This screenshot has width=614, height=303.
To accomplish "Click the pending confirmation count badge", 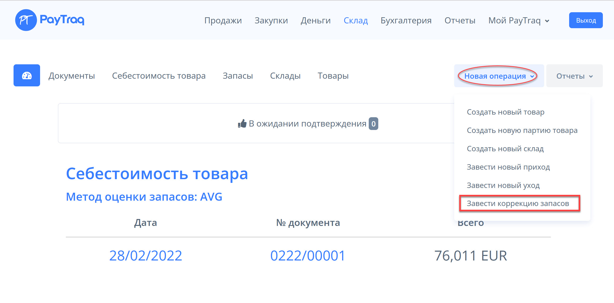I will pyautogui.click(x=373, y=124).
